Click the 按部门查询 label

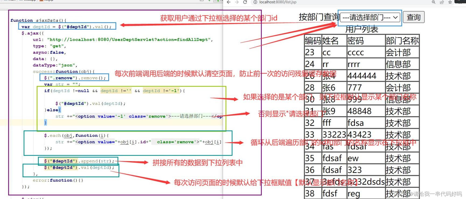coord(319,17)
